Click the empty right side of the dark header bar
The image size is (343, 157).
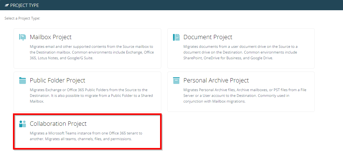tap(241, 5)
